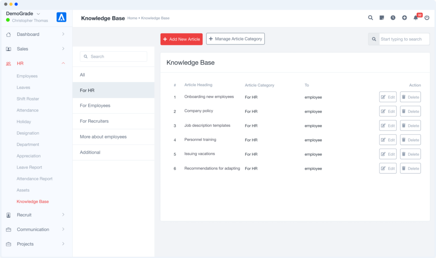Click the Home breadcrumb link

tap(132, 18)
